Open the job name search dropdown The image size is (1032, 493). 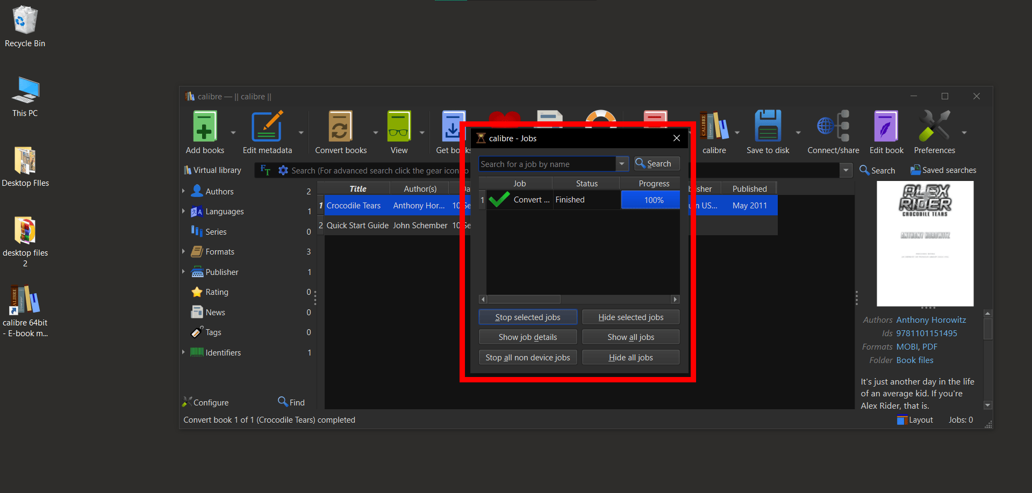621,164
